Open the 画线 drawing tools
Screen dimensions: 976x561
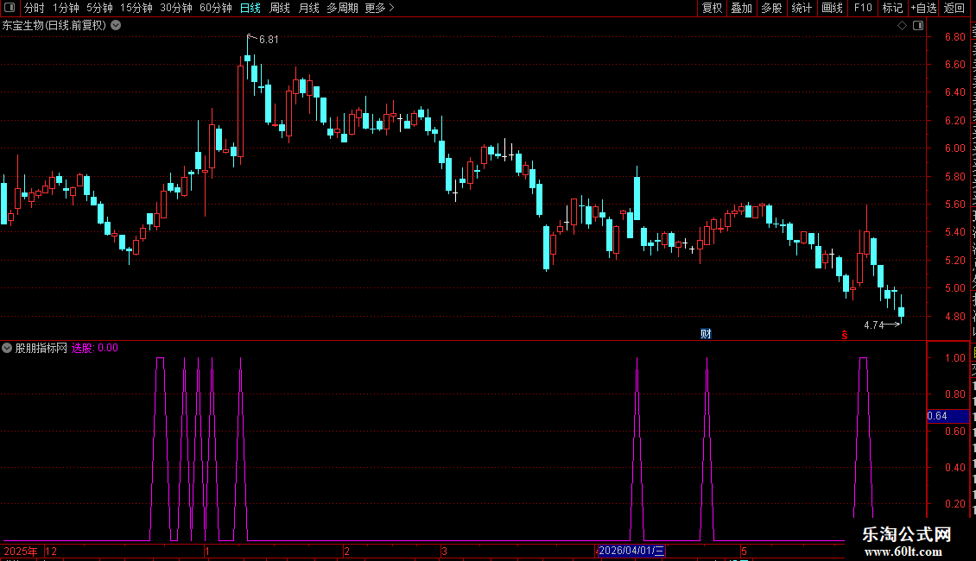(x=832, y=8)
